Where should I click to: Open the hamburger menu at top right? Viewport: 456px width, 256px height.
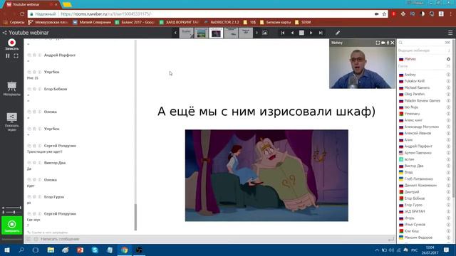(450, 33)
